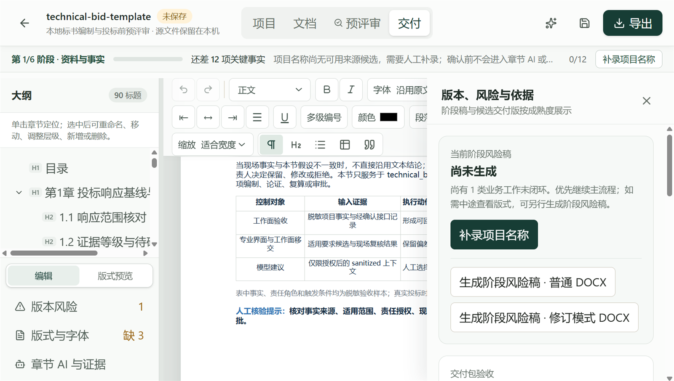Viewport: 674px width, 381px height.
Task: Click the right panel scroll-down arrow
Action: point(669,378)
